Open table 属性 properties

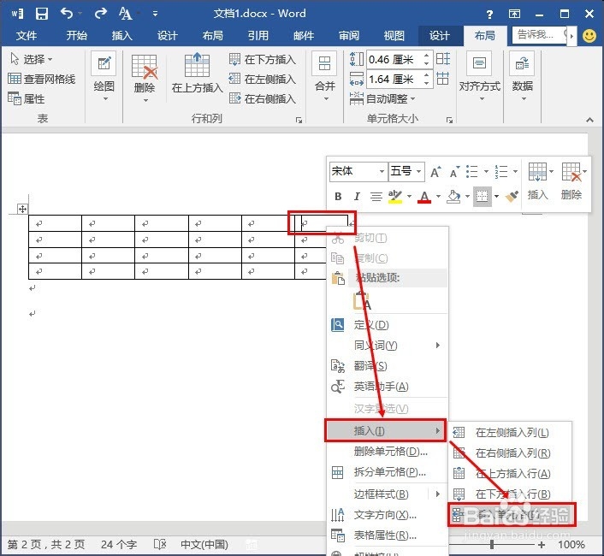coord(27,98)
